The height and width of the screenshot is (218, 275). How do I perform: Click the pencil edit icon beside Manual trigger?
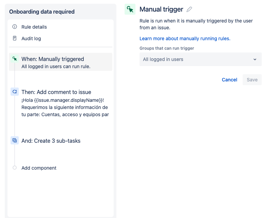pos(189,9)
